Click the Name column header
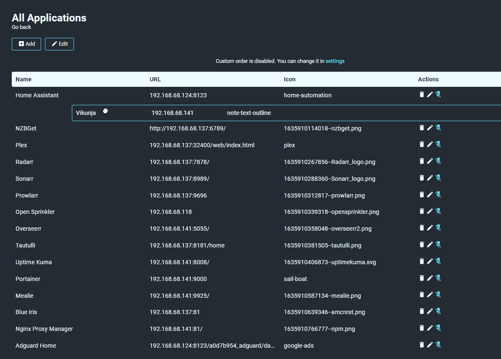The image size is (501, 359). click(24, 79)
